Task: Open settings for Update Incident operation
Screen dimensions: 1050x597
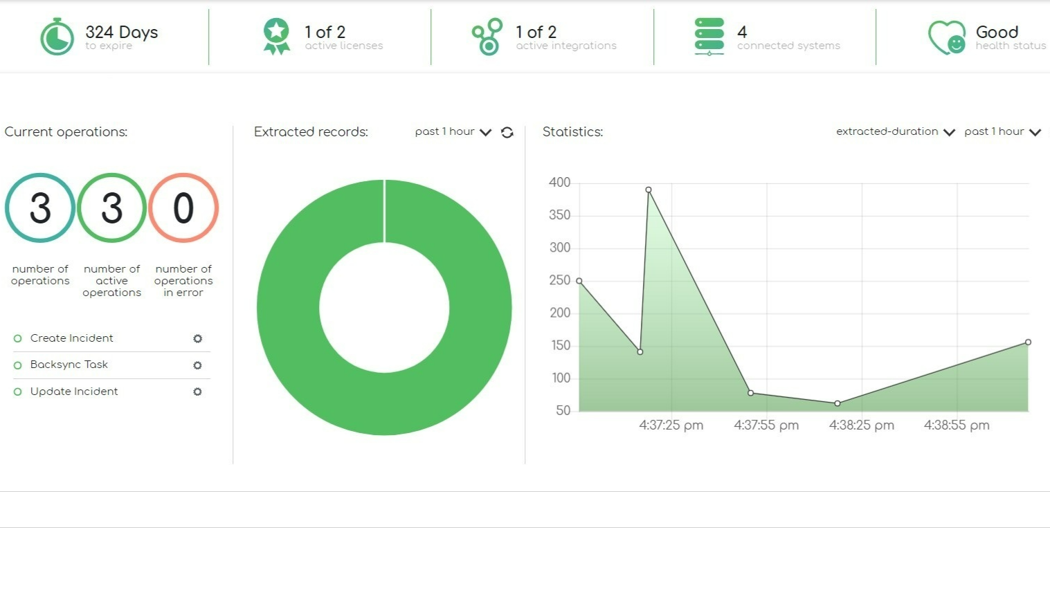Action: (x=197, y=392)
